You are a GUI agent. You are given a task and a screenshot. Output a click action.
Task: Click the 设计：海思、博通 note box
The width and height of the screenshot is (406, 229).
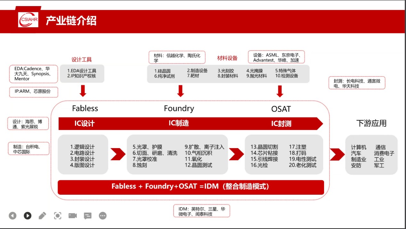tap(28, 124)
